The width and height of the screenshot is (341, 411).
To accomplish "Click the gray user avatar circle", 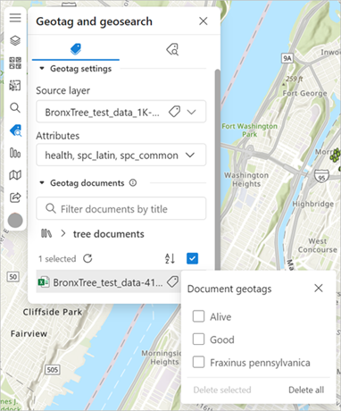I will point(15,221).
